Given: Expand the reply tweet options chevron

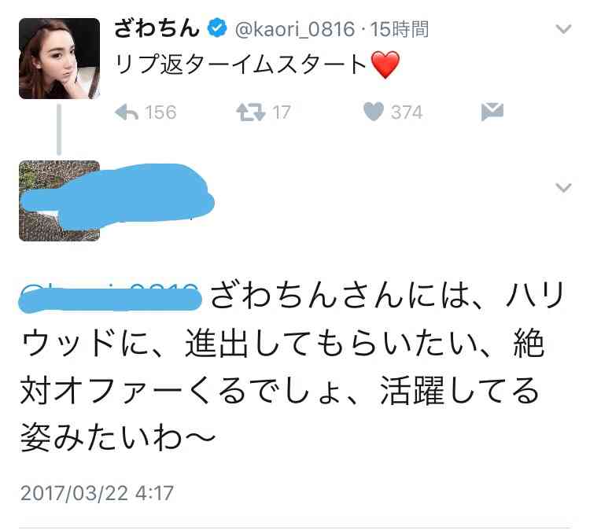Looking at the screenshot, I should click(563, 187).
